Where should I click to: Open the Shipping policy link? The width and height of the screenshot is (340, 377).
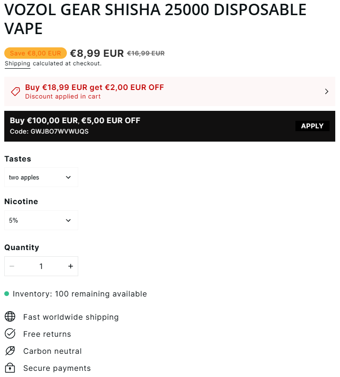pyautogui.click(x=18, y=64)
